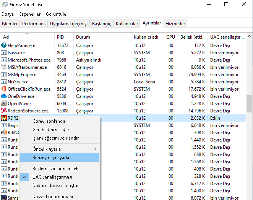Toggle UAC sanallaştırması checked option
Image resolution: width=253 pixels, height=200 pixels.
click(x=60, y=177)
